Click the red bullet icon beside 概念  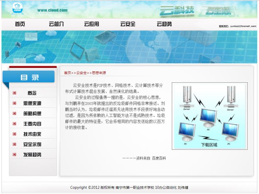(14, 93)
